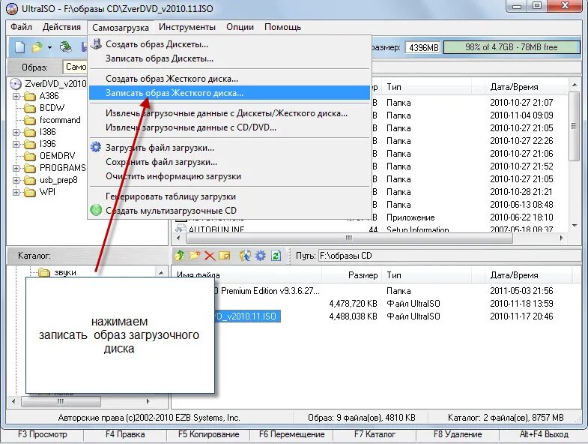This screenshot has height=444, width=588.
Task: Click the Путь field showing F:\образы CD
Action: click(449, 256)
